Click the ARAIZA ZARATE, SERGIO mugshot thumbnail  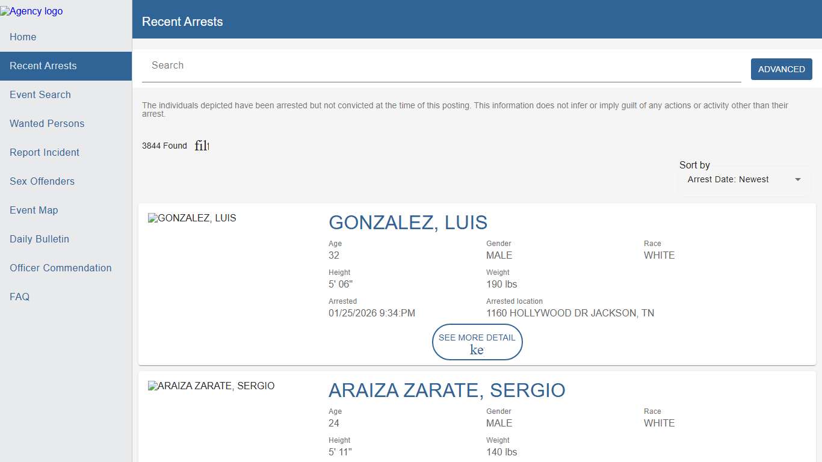[211, 386]
